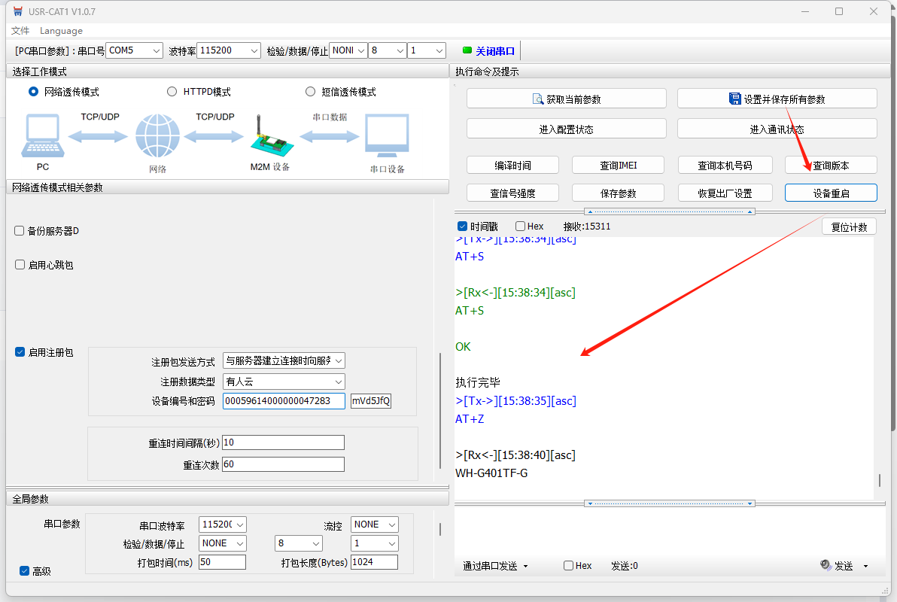
Task: Open the 注册数据类型 有人云 dropdown
Action: click(284, 382)
